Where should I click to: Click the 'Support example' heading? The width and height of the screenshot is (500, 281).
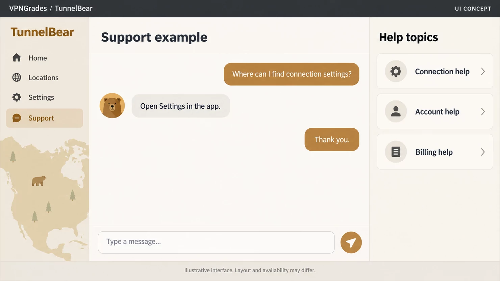(154, 37)
